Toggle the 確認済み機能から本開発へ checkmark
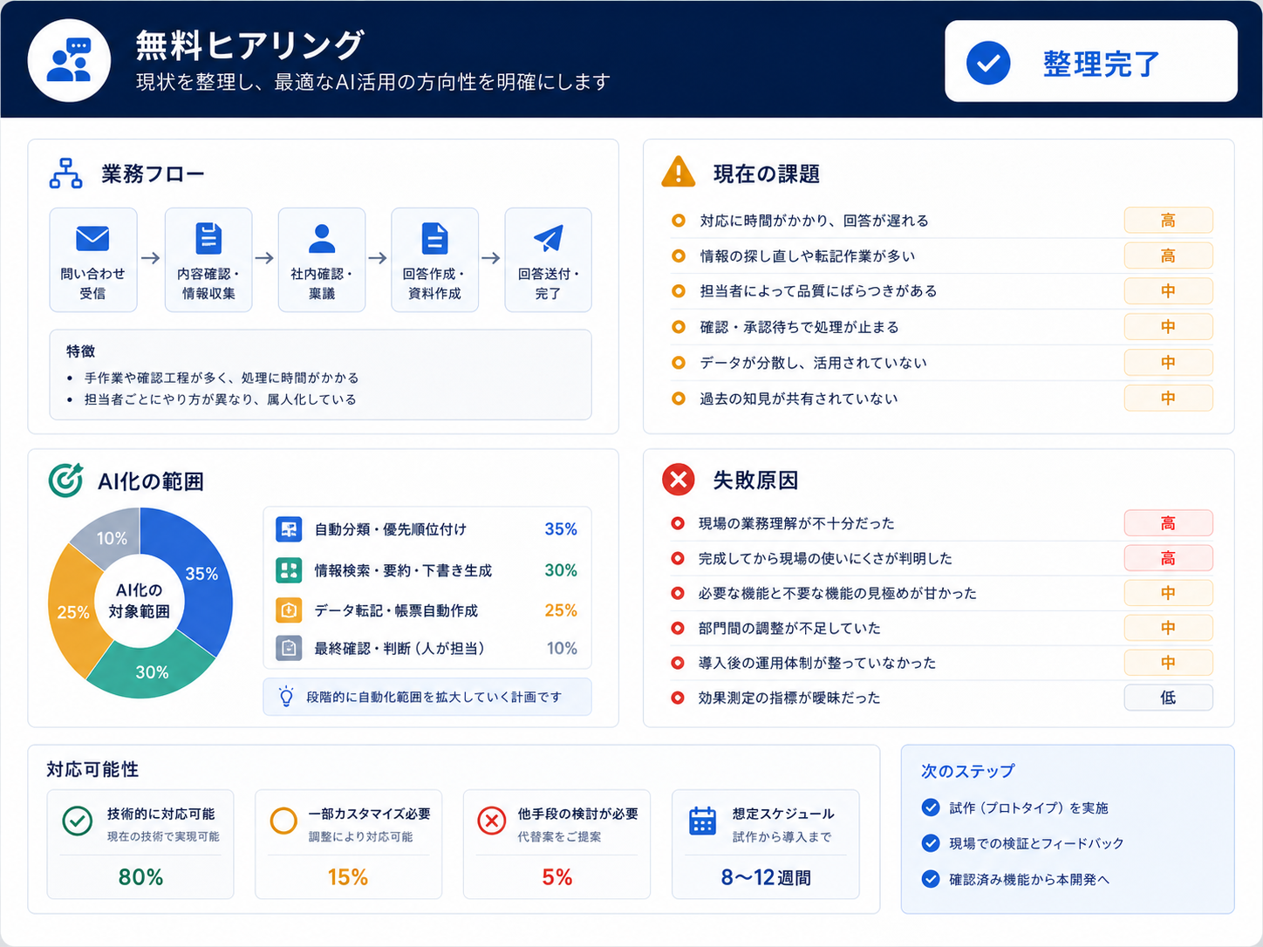Screen dimensions: 1263x947 pos(931,879)
